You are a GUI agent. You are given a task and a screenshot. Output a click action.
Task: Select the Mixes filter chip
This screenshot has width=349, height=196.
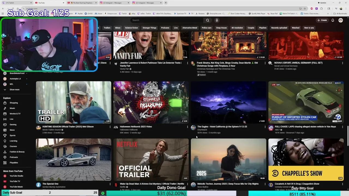click(118, 28)
